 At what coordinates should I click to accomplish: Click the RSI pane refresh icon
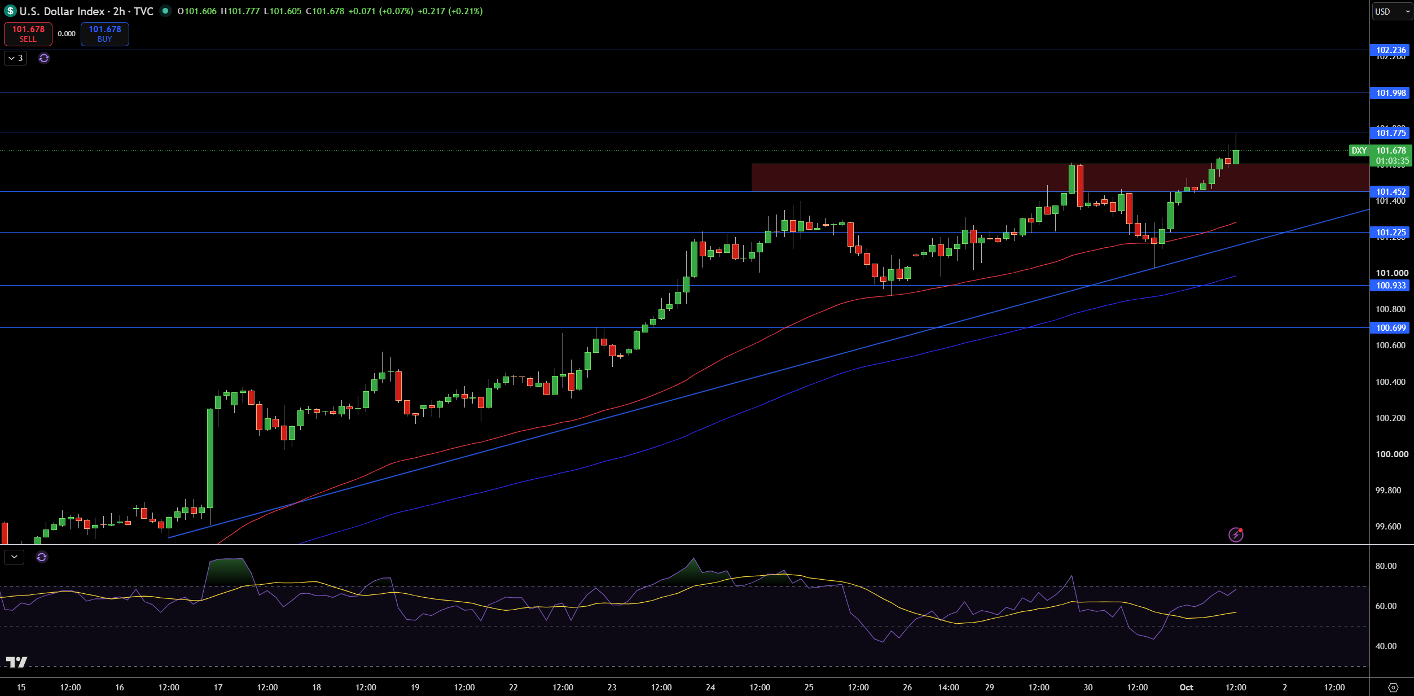pyautogui.click(x=42, y=557)
